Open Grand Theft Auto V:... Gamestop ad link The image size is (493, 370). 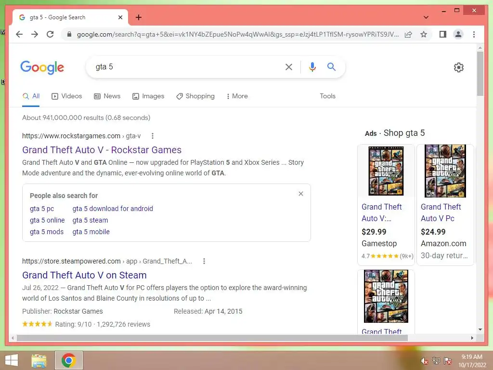click(x=381, y=212)
